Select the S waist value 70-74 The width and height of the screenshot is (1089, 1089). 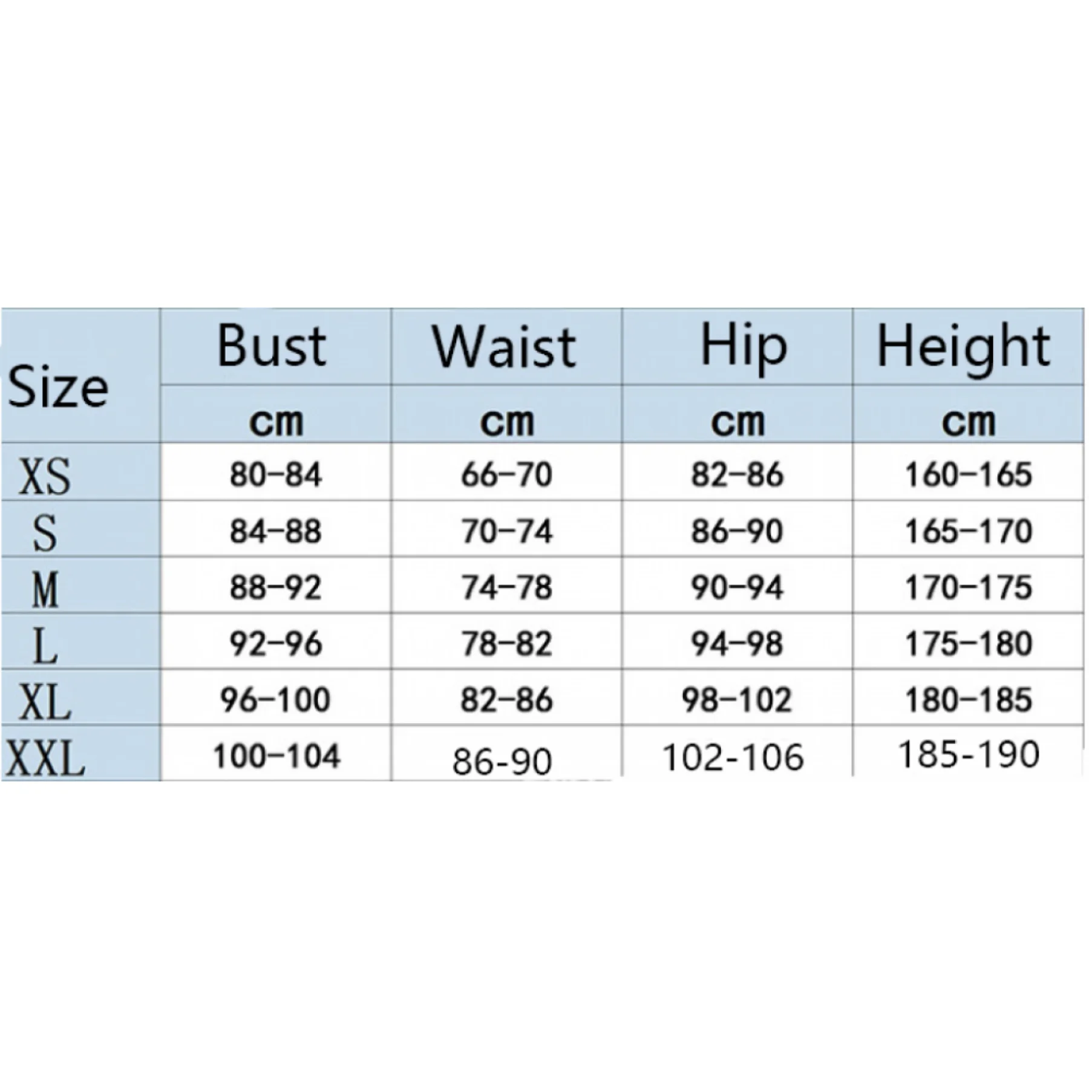tap(506, 531)
